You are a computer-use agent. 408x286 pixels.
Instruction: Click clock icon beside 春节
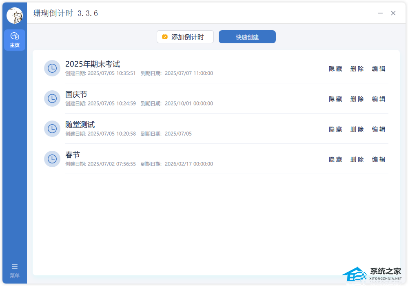point(52,159)
